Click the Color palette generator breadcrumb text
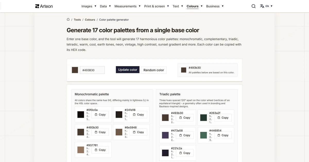 (114, 20)
